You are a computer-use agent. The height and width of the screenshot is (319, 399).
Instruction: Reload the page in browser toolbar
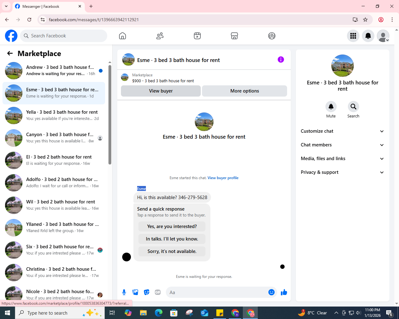tap(29, 20)
